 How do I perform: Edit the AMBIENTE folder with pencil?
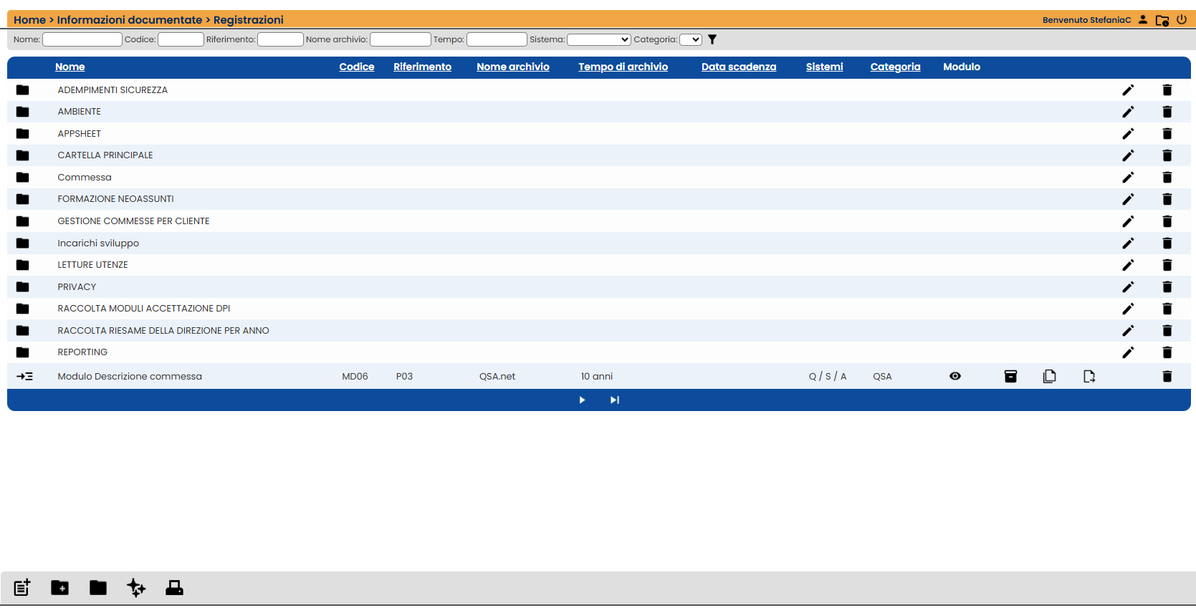tap(1128, 112)
